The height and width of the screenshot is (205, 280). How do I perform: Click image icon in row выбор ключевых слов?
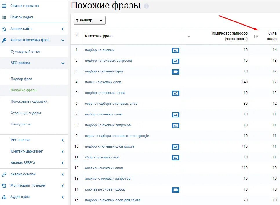click(176, 115)
